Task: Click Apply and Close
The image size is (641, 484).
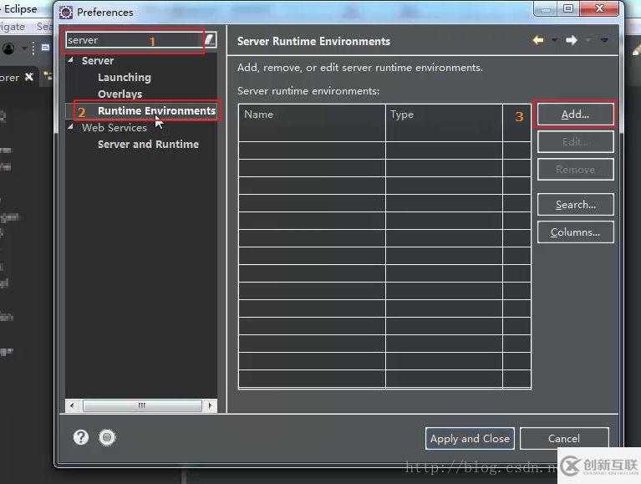Action: (x=470, y=439)
